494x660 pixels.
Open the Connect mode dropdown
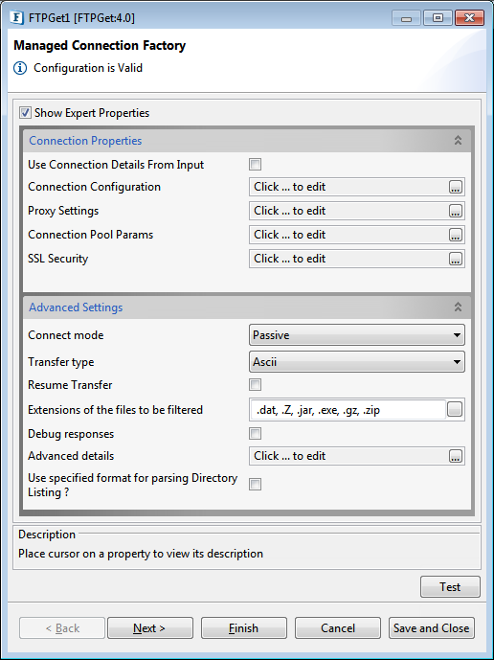click(357, 335)
